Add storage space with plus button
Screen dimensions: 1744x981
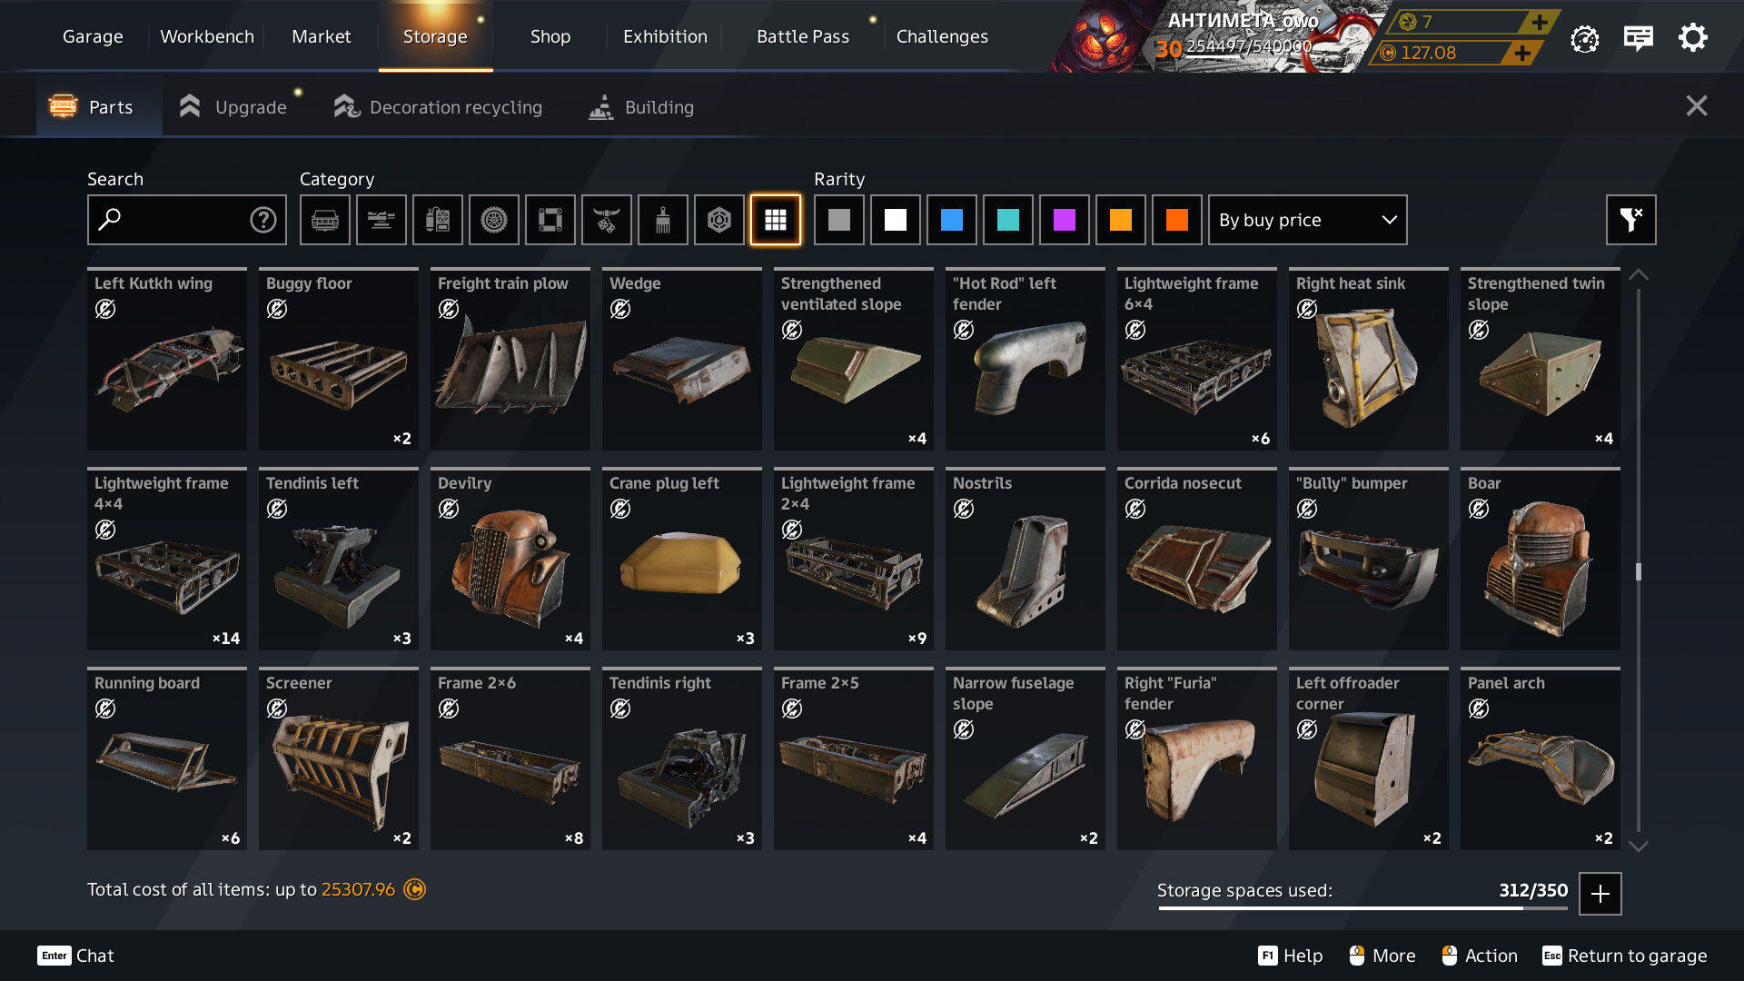(1600, 894)
